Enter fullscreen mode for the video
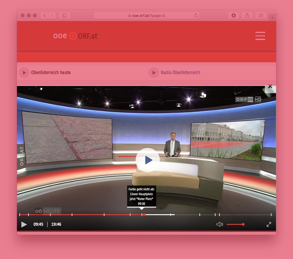 point(268,224)
